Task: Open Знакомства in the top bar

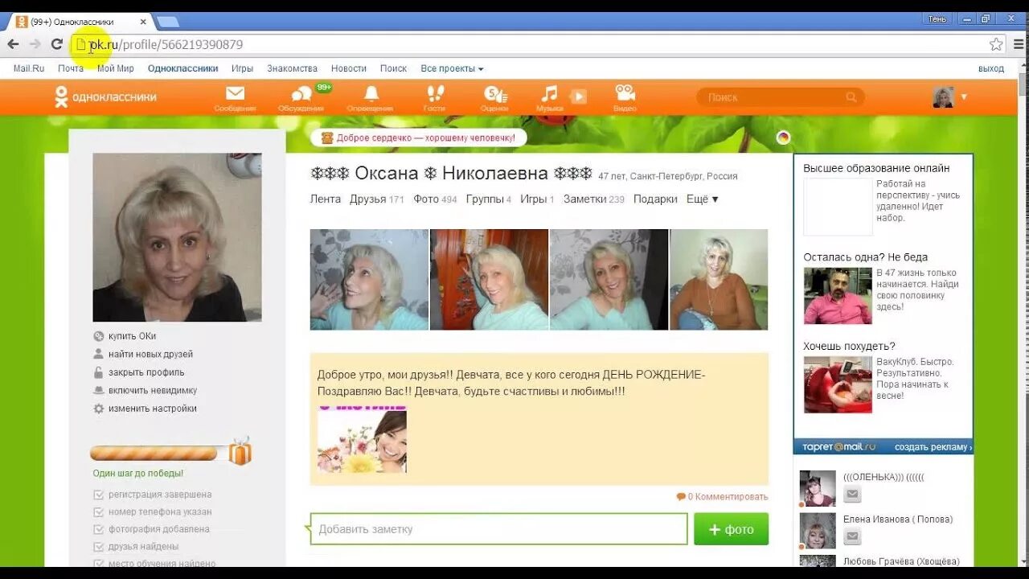Action: click(x=293, y=68)
